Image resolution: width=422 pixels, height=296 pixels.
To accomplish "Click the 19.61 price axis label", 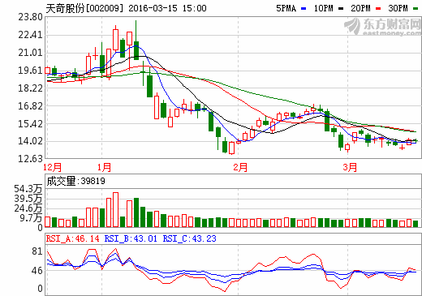I will tap(30, 71).
